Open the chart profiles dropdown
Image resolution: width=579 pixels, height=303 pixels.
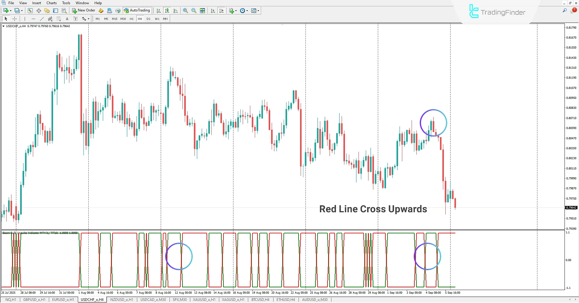click(22, 10)
